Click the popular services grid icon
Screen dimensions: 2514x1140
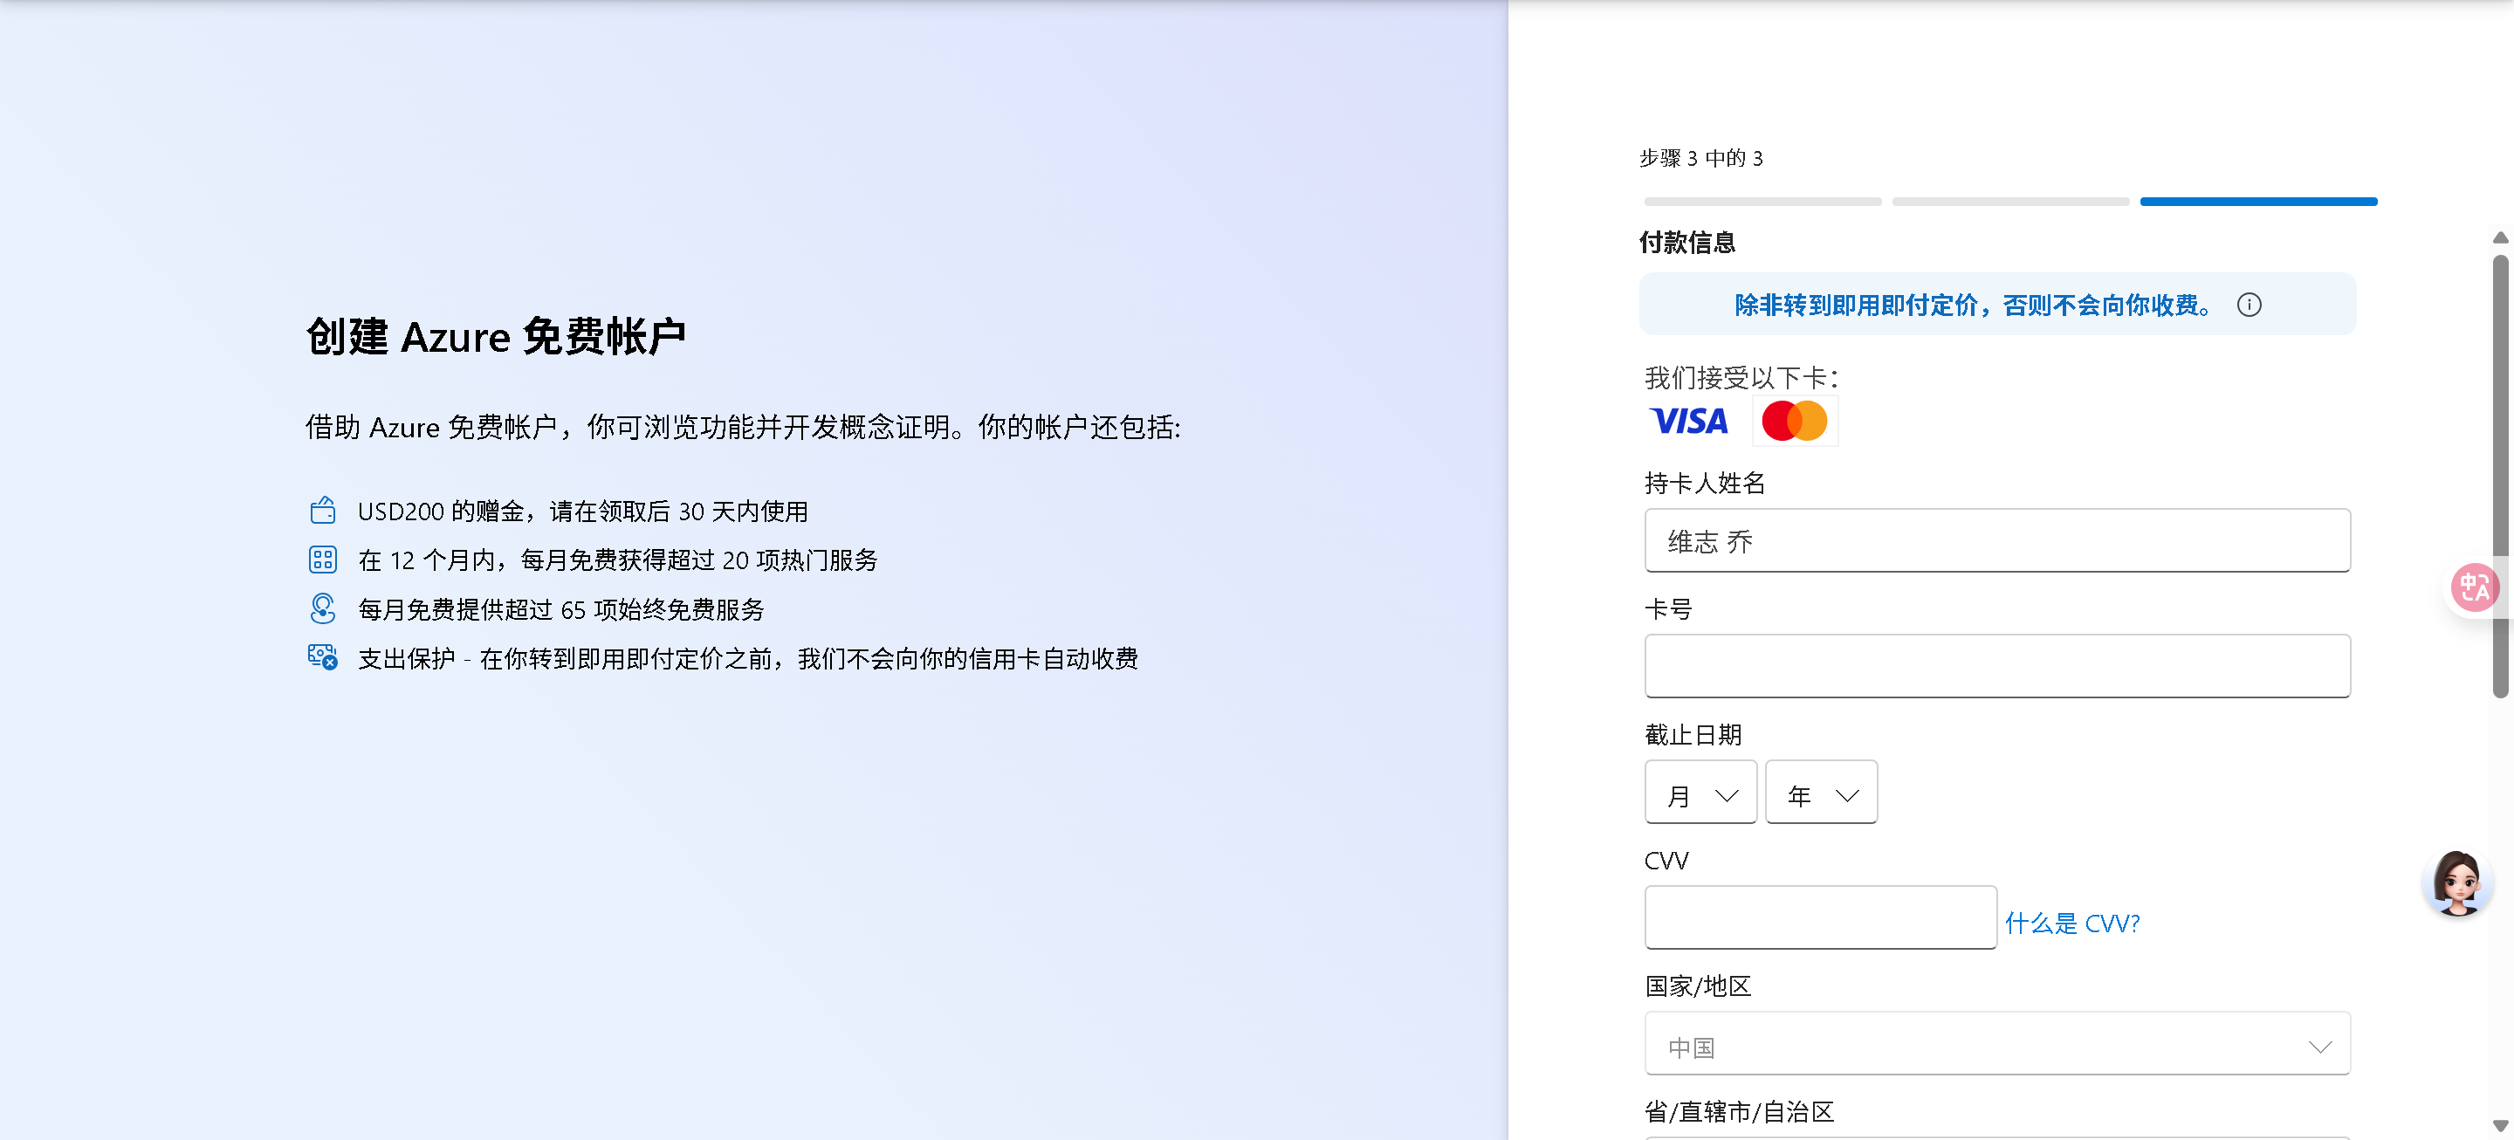coord(323,560)
